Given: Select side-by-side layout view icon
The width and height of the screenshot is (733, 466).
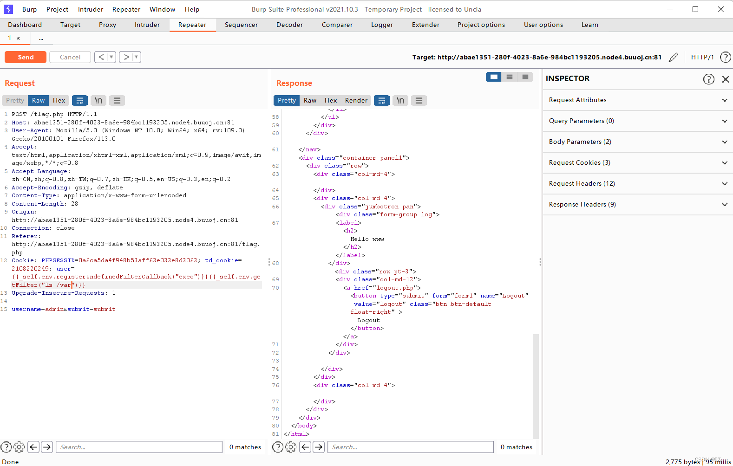Looking at the screenshot, I should pos(494,77).
